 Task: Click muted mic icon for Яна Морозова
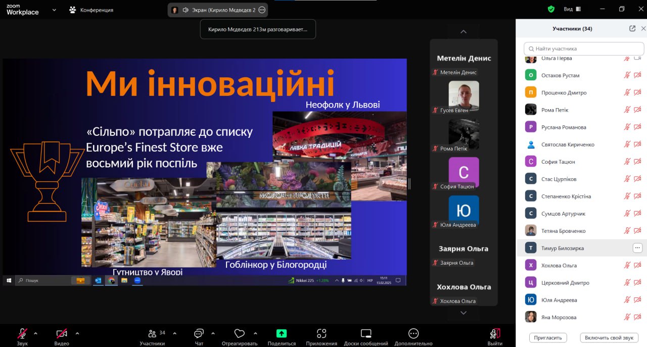(x=627, y=317)
